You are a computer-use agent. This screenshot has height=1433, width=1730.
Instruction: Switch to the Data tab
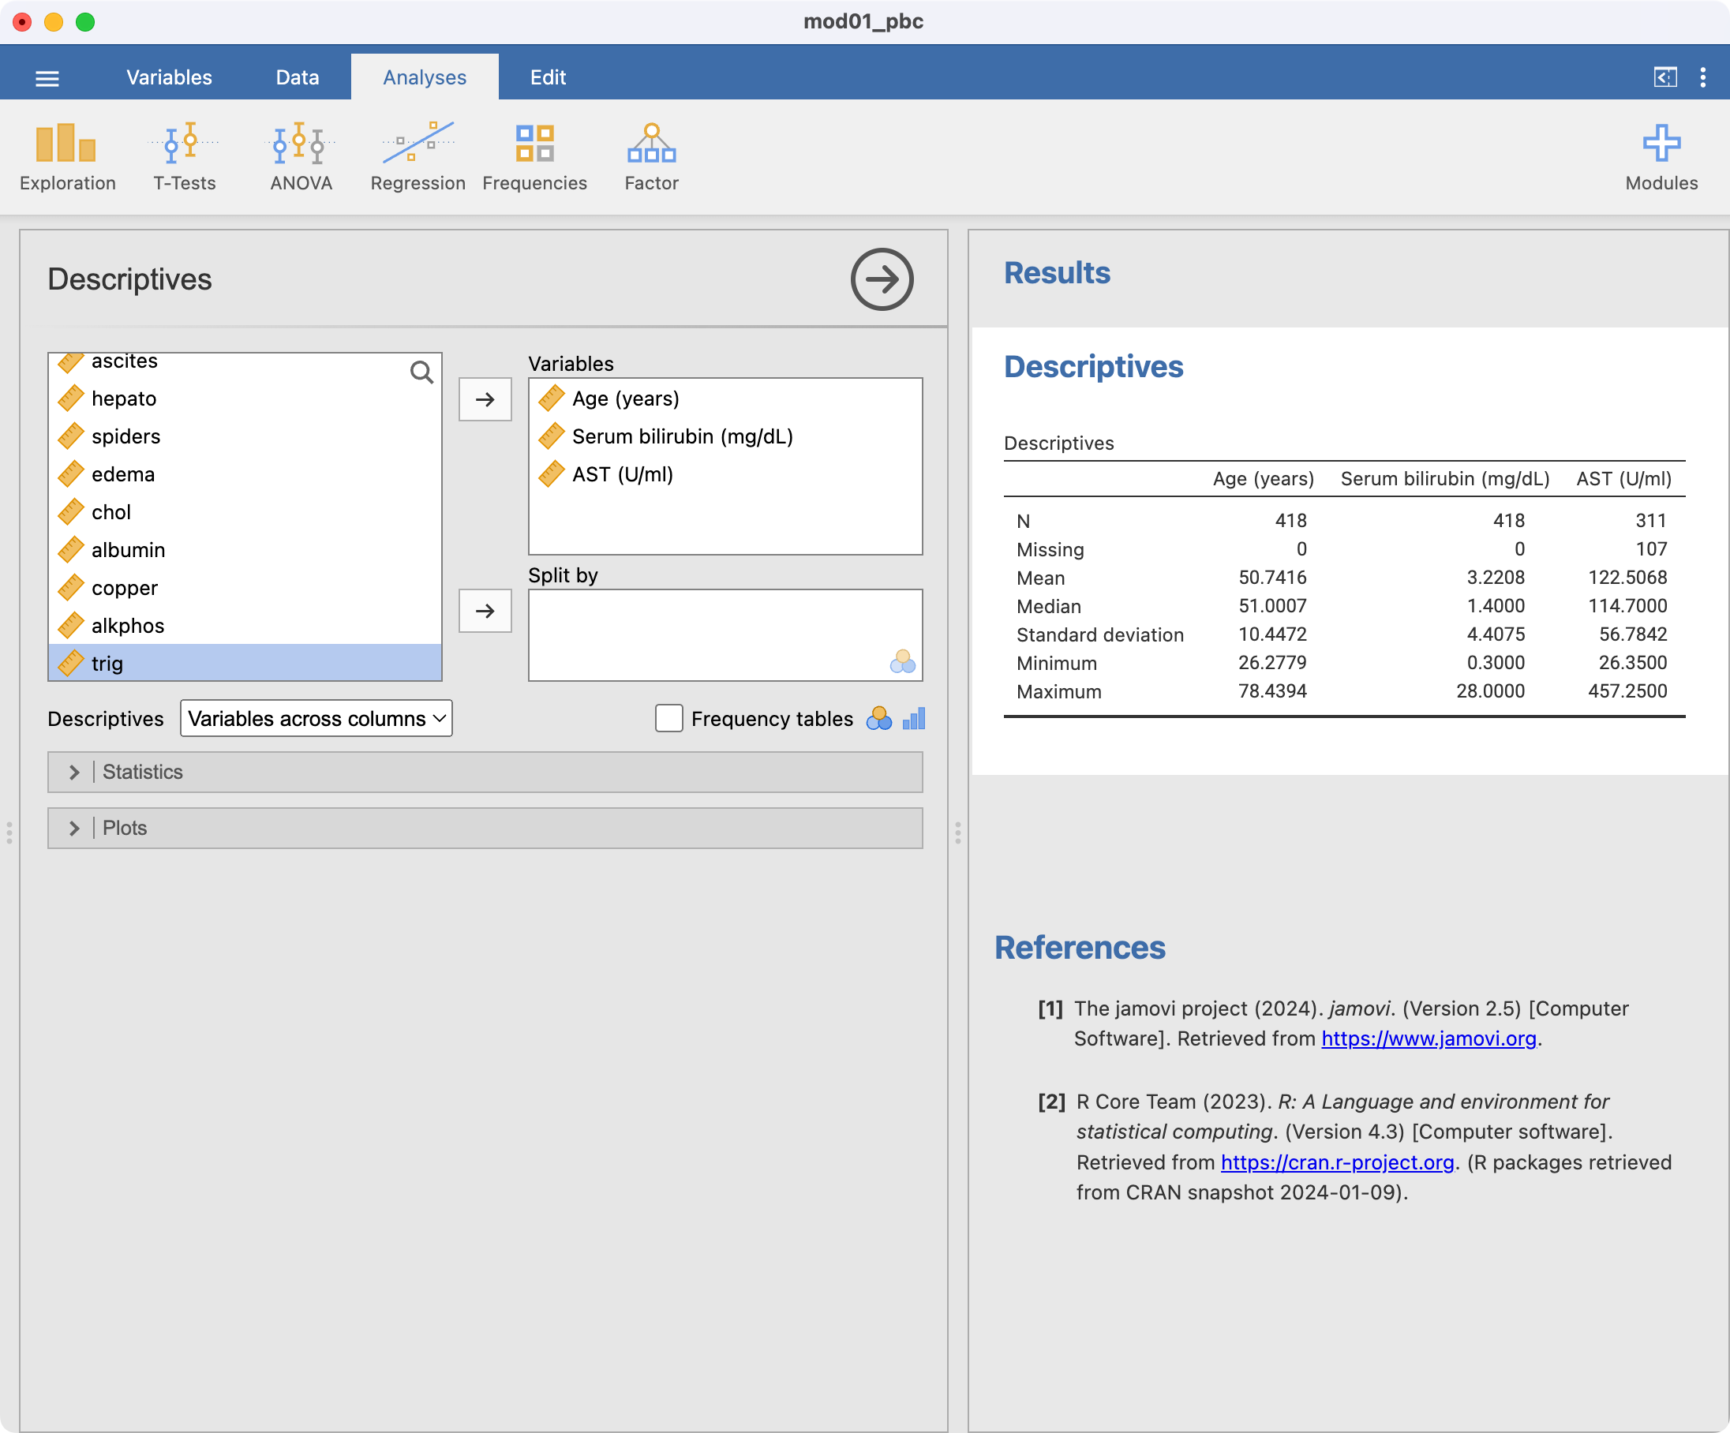tap(297, 77)
